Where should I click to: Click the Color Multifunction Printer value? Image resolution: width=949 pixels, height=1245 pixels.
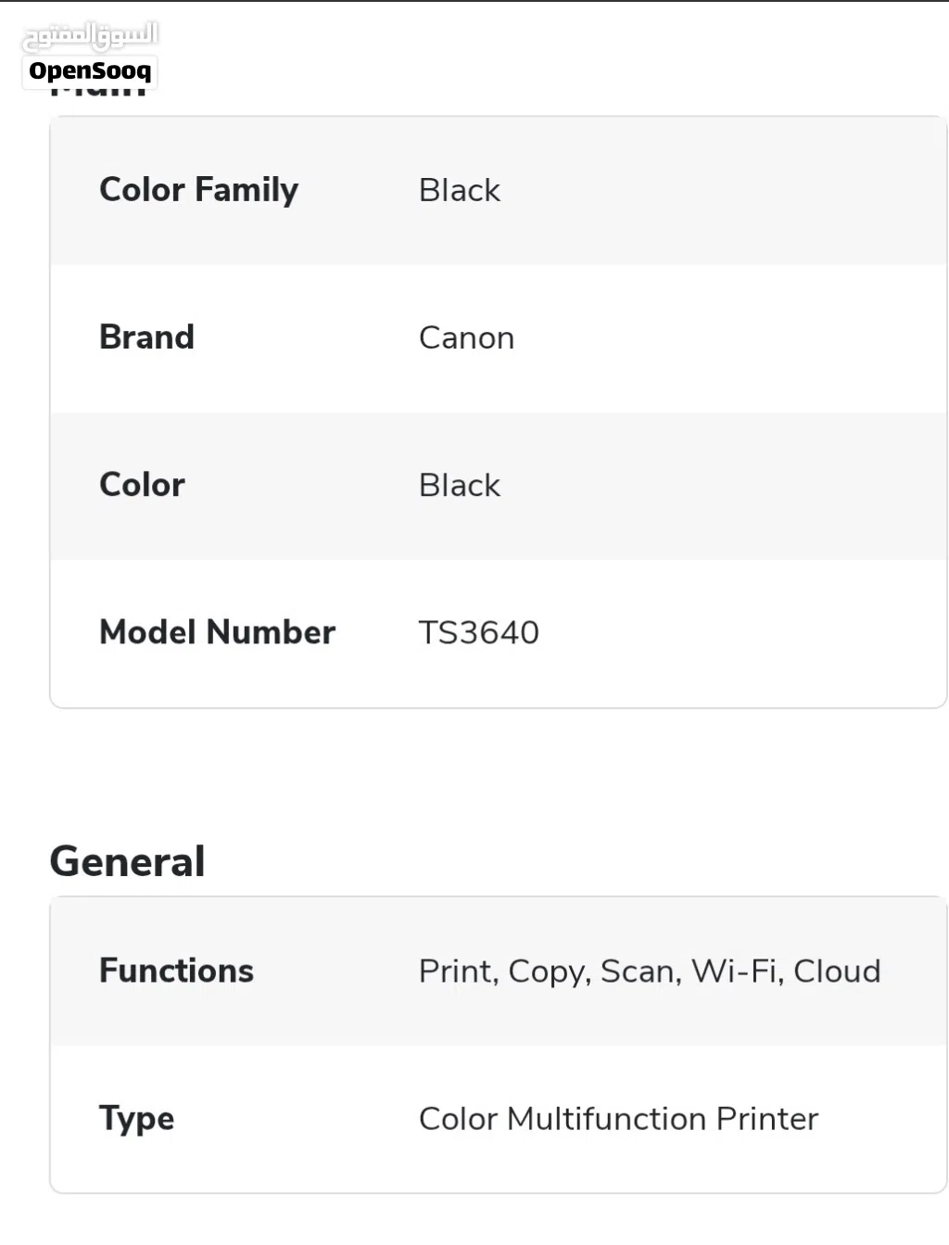pos(618,1119)
